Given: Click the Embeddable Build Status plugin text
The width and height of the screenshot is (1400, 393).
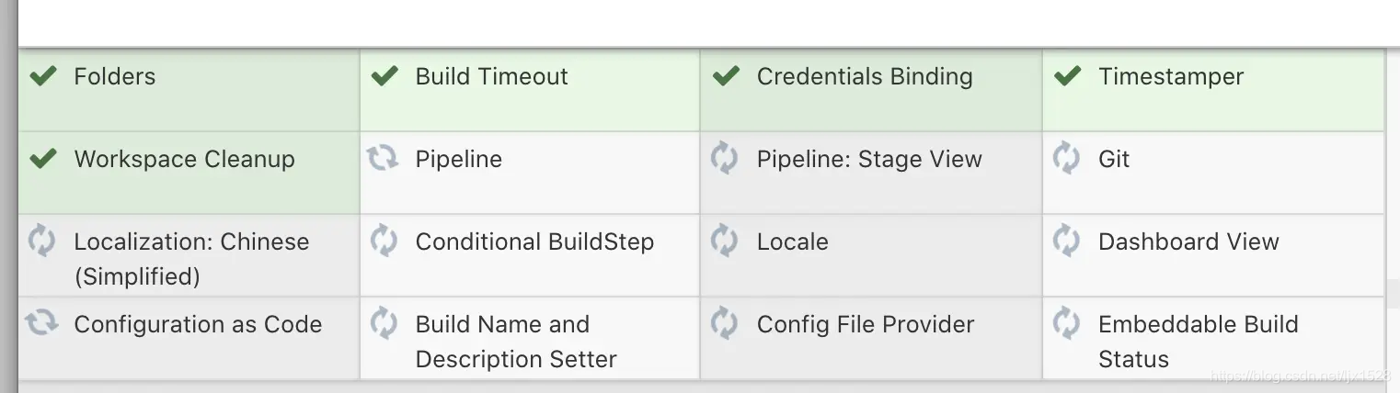Looking at the screenshot, I should click(1198, 341).
